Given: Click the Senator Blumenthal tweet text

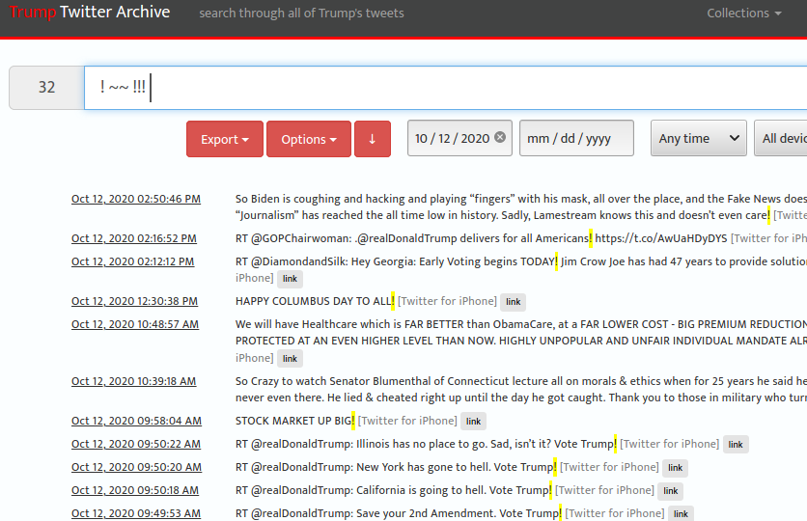Looking at the screenshot, I should pos(521,390).
